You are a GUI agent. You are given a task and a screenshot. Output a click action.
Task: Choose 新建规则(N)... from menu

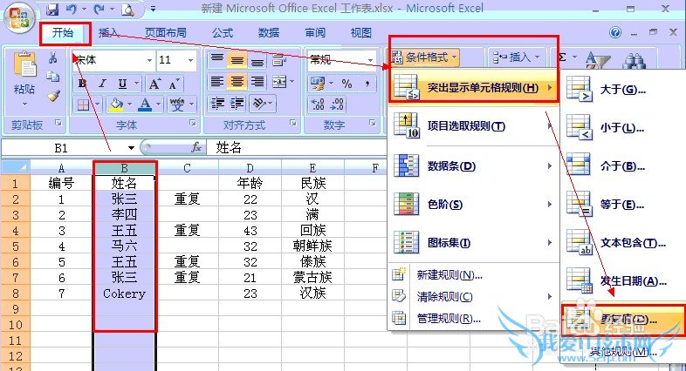point(474,275)
